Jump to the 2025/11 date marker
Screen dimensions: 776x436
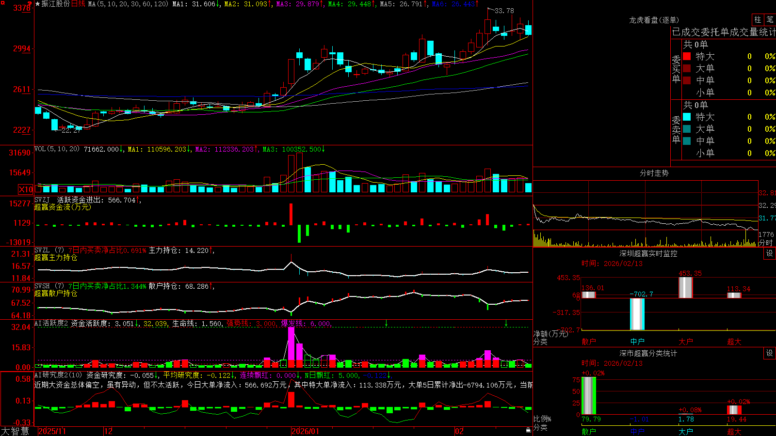[x=52, y=431]
